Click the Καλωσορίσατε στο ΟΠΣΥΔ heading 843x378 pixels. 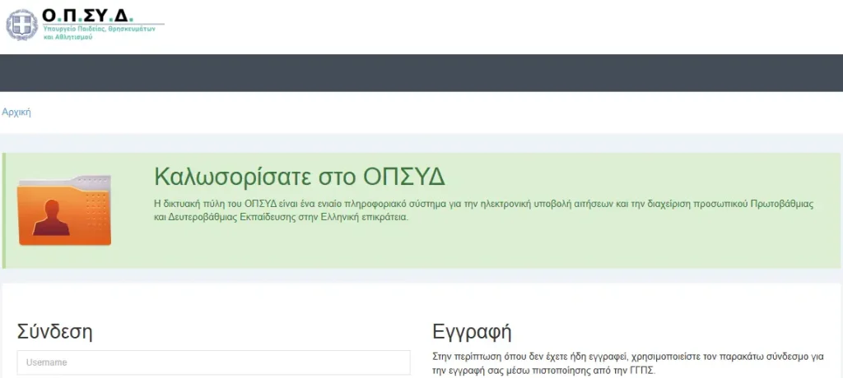(300, 176)
